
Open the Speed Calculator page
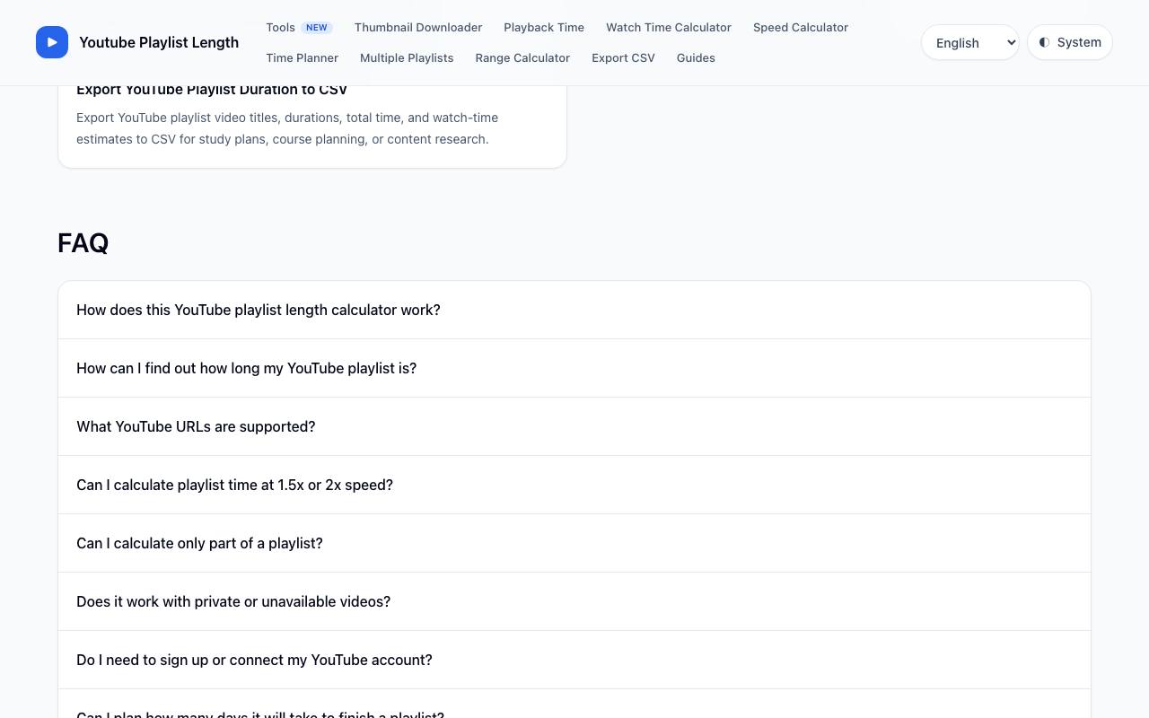(x=801, y=27)
